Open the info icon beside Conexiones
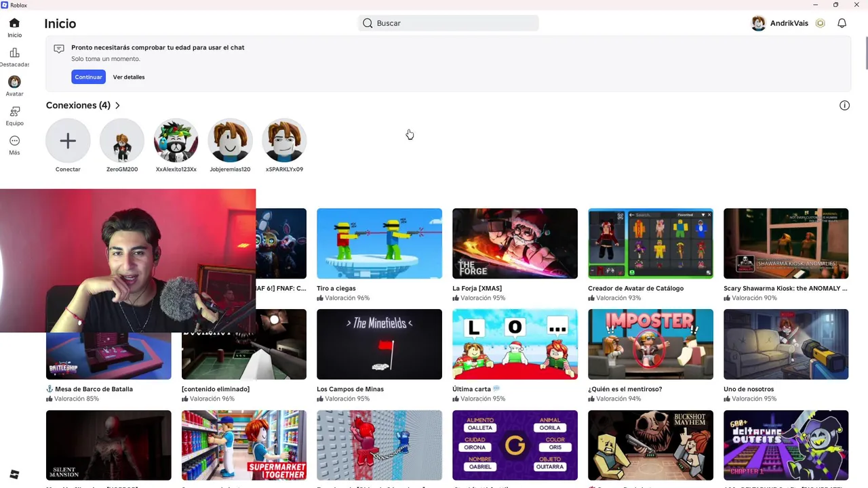 point(844,105)
